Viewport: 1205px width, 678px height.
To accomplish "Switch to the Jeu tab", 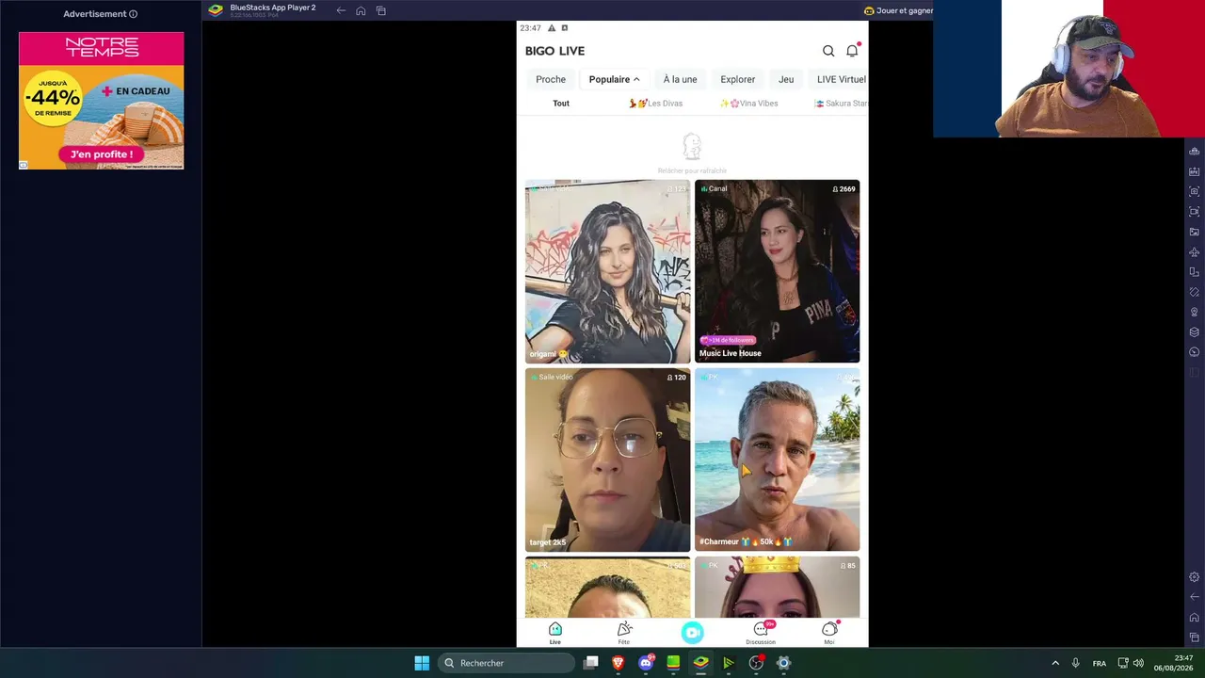I will [x=786, y=79].
